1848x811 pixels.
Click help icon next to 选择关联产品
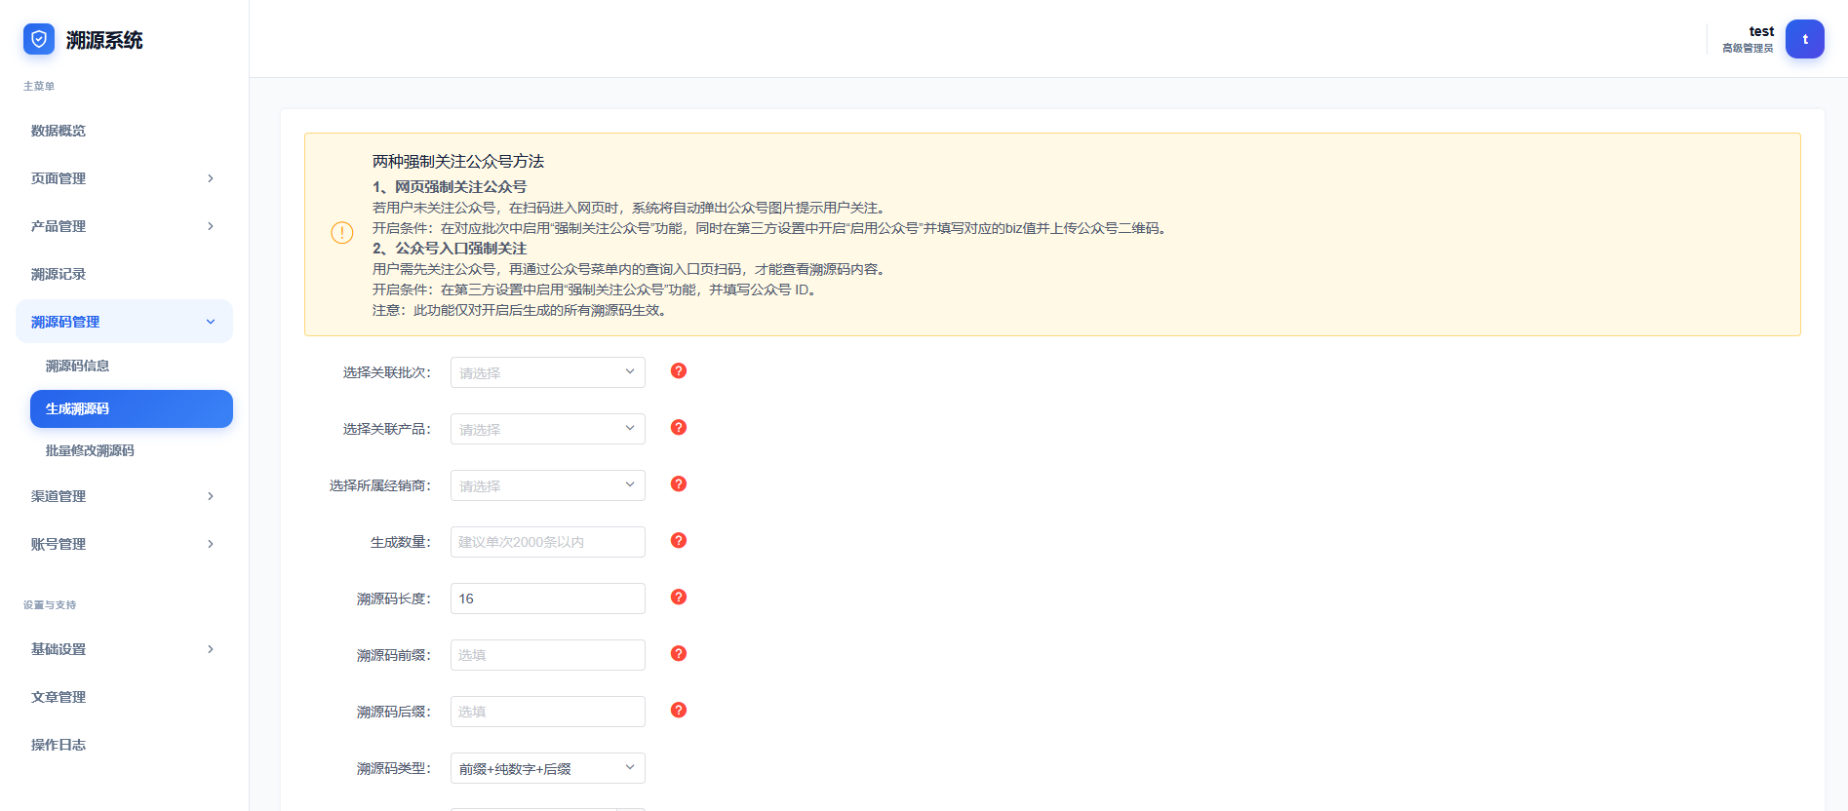(x=679, y=427)
